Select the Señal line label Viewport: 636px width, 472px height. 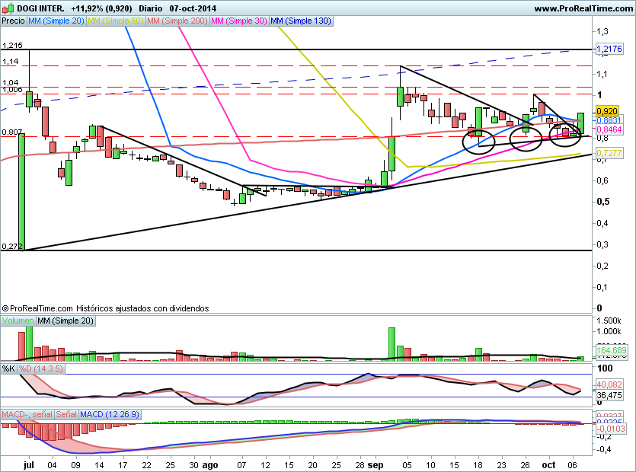point(66,414)
